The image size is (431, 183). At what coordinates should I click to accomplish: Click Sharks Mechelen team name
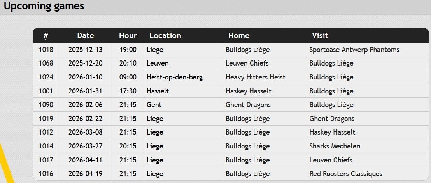tap(335, 146)
